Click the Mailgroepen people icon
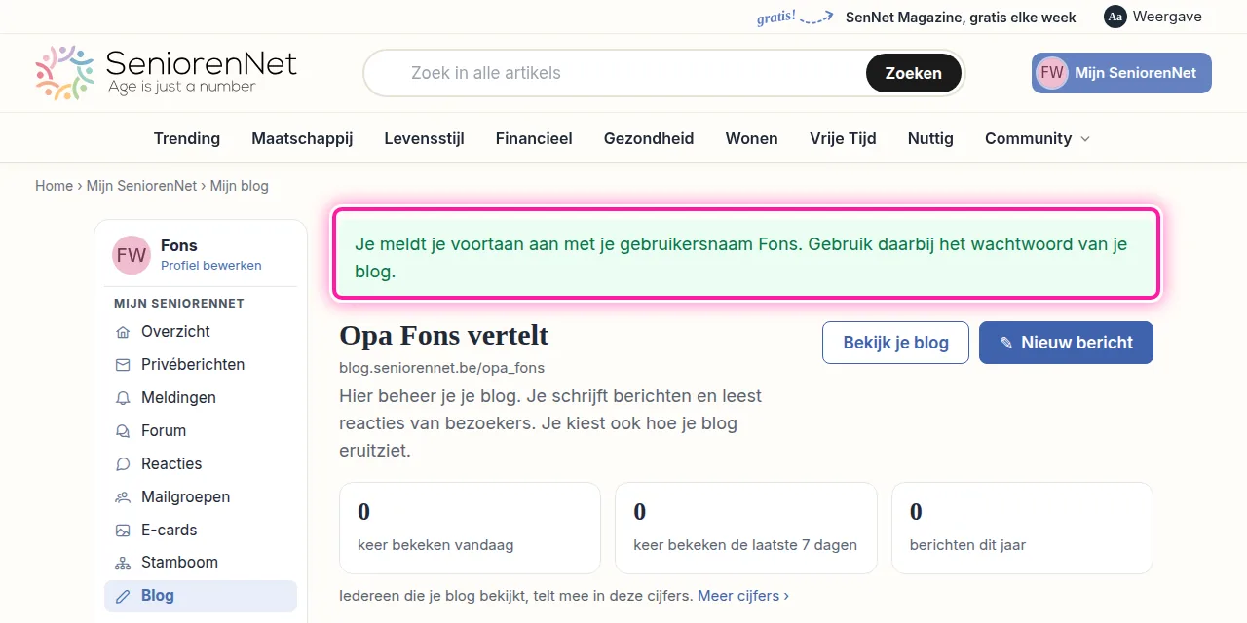This screenshot has width=1247, height=623. click(123, 497)
